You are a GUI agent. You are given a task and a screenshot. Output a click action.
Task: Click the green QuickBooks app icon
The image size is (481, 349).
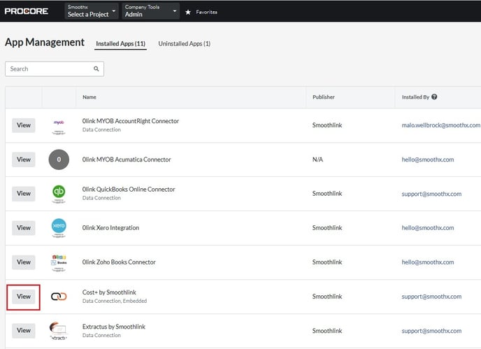coord(59,194)
